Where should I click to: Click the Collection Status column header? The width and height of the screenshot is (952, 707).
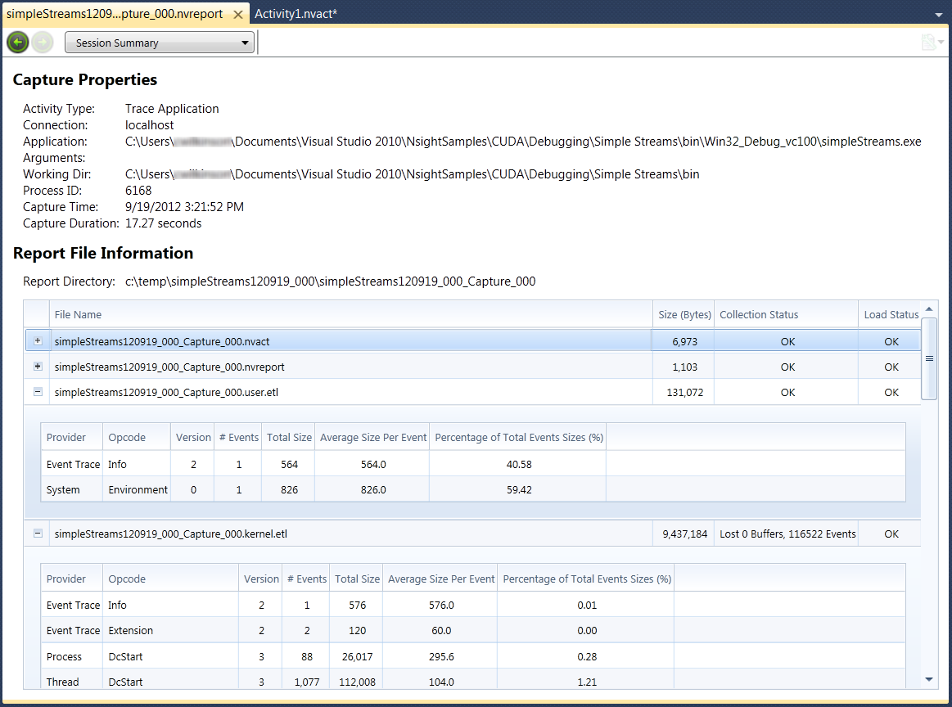click(x=758, y=314)
